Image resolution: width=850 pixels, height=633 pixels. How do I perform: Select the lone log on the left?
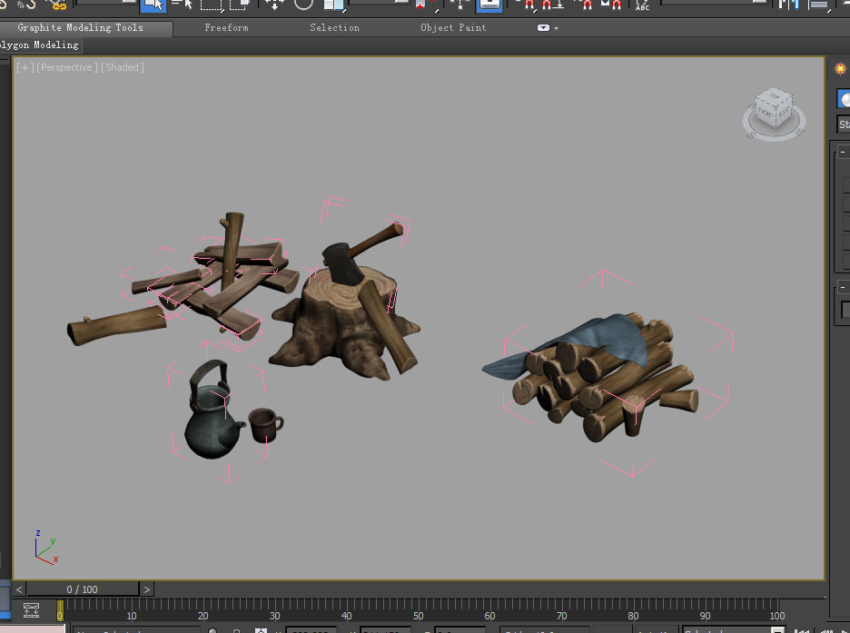click(116, 325)
